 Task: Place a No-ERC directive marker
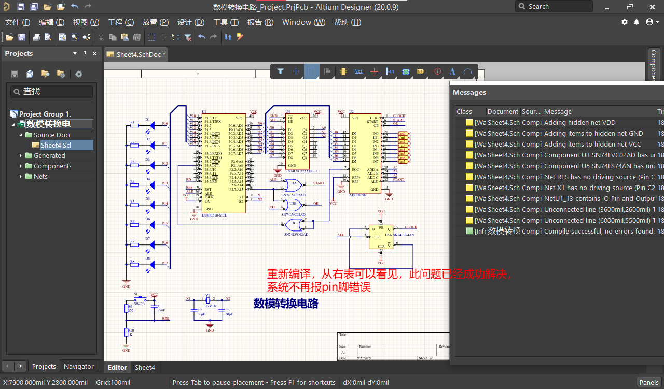[437, 71]
